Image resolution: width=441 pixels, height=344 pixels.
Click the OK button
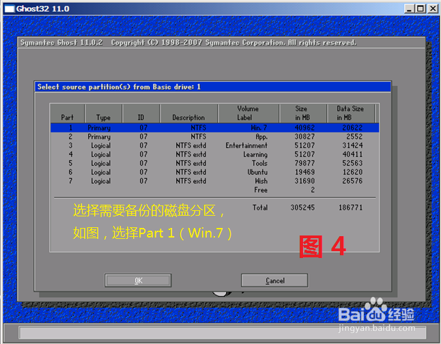click(138, 281)
